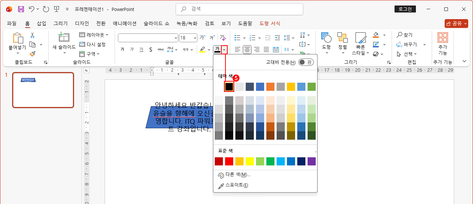The image size is (473, 204).
Task: Increase font size with 가^ icon
Action: coord(203,37)
